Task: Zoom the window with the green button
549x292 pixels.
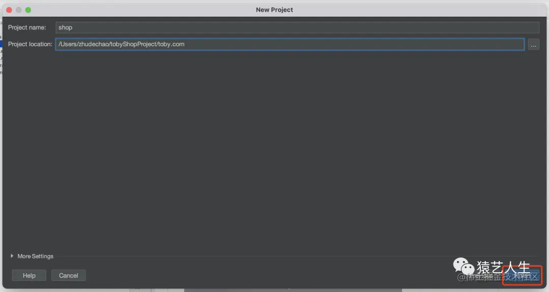Action: [x=28, y=10]
